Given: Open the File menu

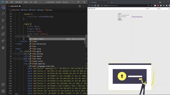Looking at the screenshot, I should click(7, 2).
